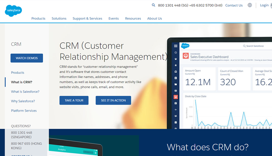Open the Products menu in top navigation
The width and height of the screenshot is (272, 156).
coord(38,18)
